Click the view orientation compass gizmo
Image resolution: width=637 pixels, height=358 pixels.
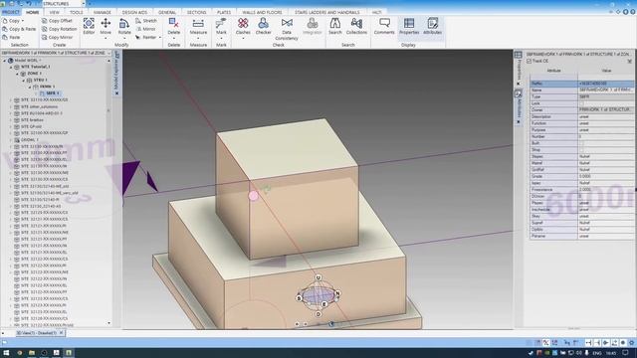(318, 296)
